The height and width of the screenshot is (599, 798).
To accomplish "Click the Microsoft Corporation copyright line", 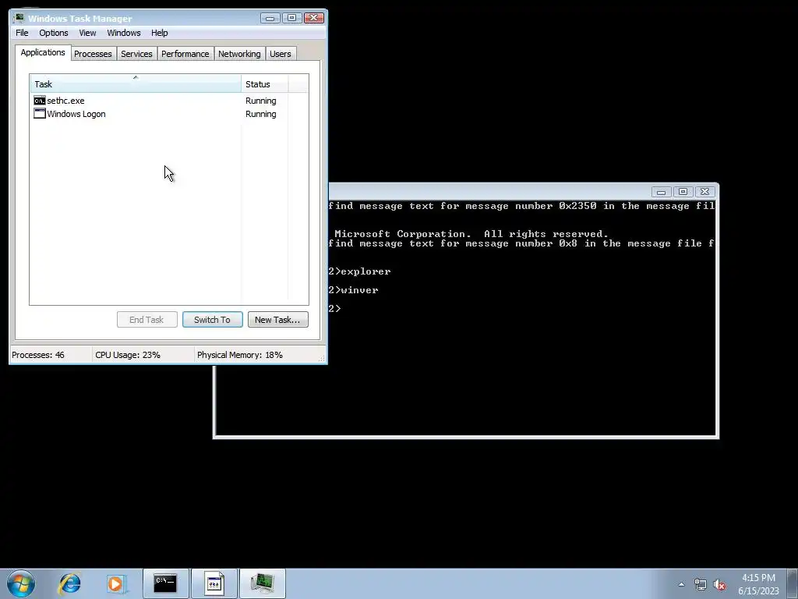I will 471,234.
